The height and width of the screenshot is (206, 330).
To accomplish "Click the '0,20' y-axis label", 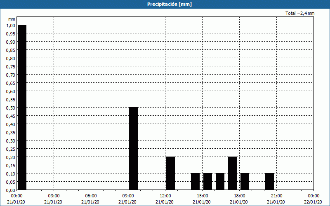I will (11, 157).
